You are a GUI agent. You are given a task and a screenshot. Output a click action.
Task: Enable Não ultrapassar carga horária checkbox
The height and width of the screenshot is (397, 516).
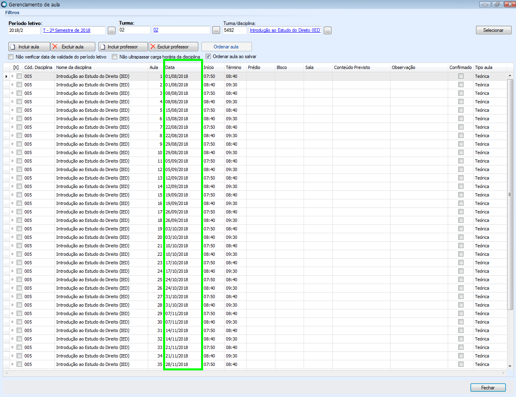point(115,57)
